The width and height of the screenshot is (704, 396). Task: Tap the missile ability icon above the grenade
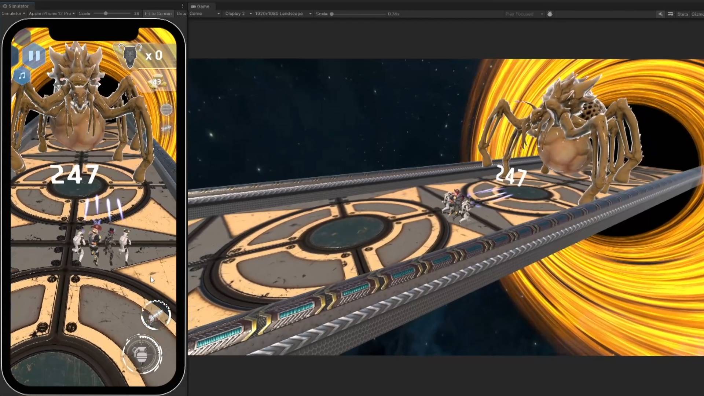(156, 315)
